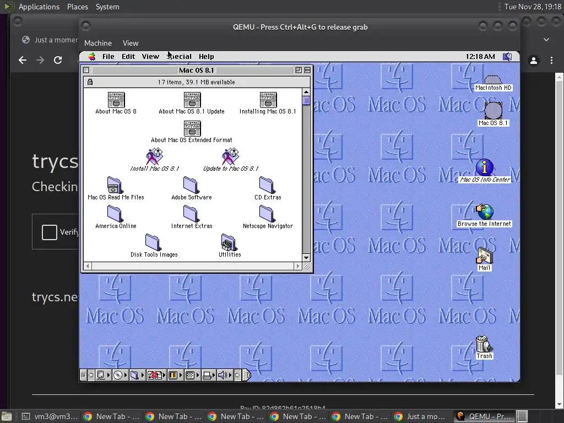Click the File Sharing folder module in Control Strip
This screenshot has width=564, height=423.
click(x=137, y=375)
